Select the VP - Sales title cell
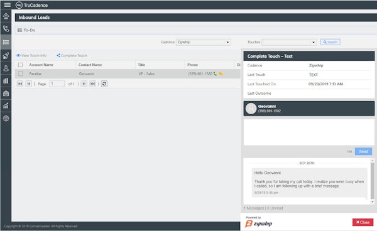377x231 pixels. tap(146, 73)
